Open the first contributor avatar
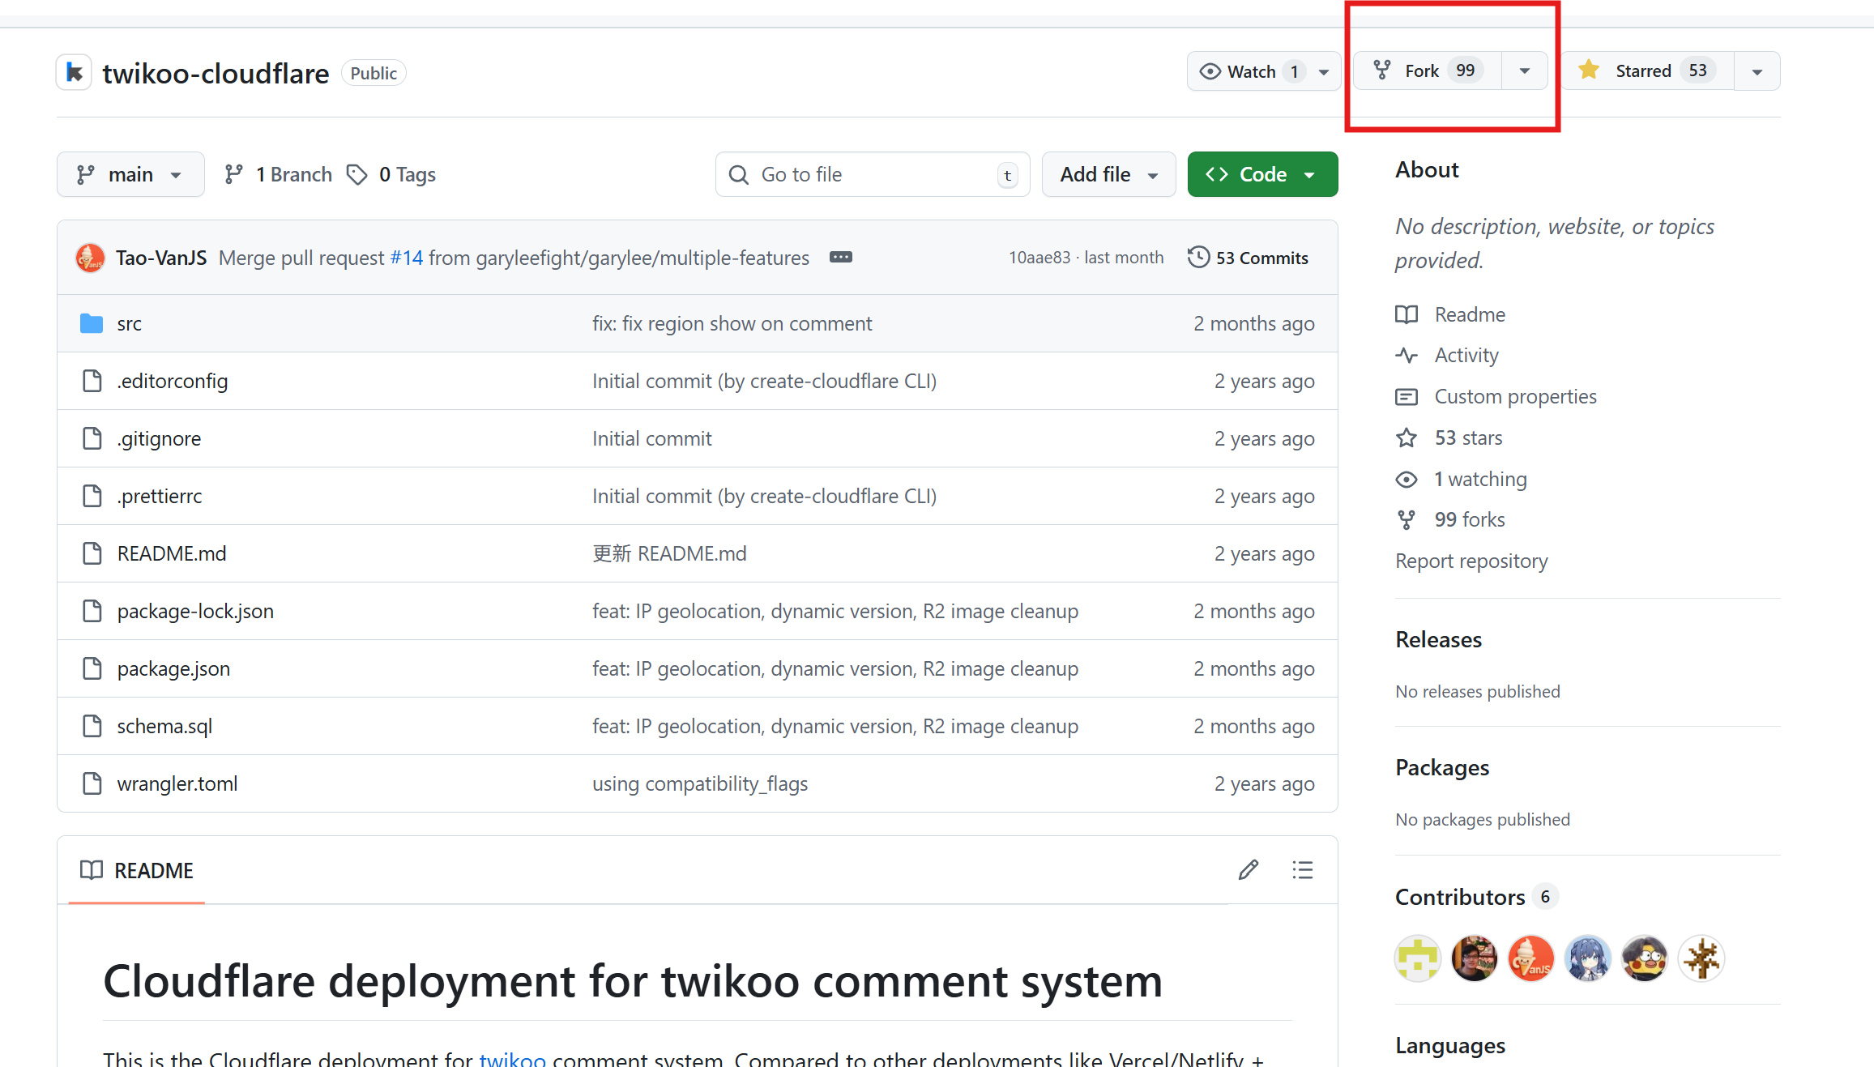 click(1417, 958)
